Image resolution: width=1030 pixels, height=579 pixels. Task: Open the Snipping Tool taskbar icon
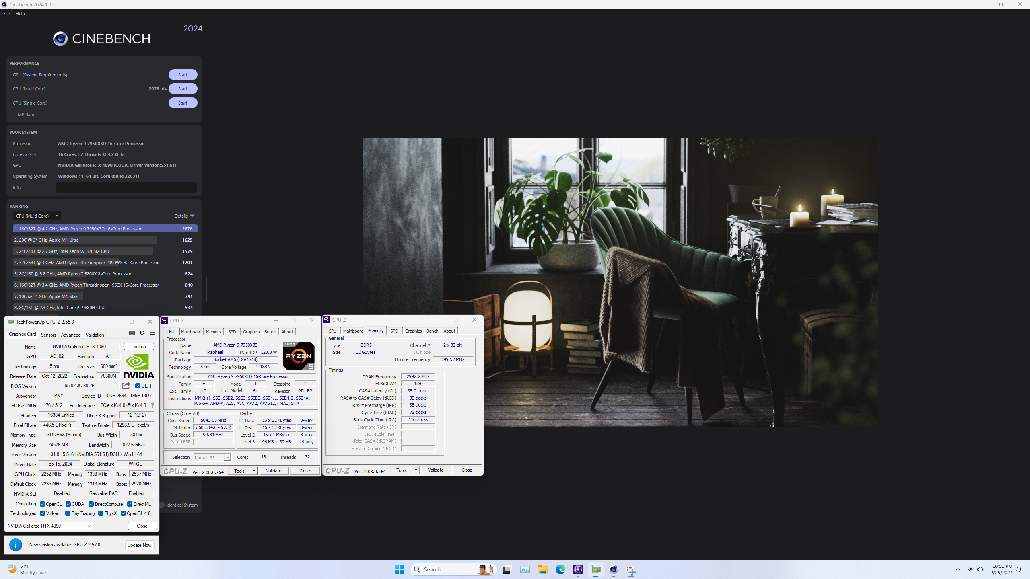pos(631,570)
